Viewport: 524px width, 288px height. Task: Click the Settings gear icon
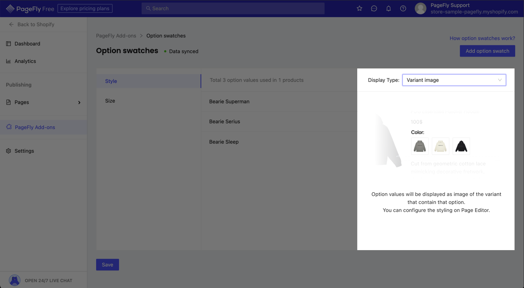(x=8, y=151)
